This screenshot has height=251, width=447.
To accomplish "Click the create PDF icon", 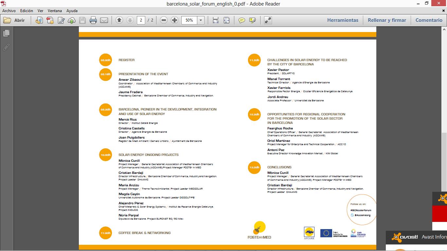I will 50,20.
